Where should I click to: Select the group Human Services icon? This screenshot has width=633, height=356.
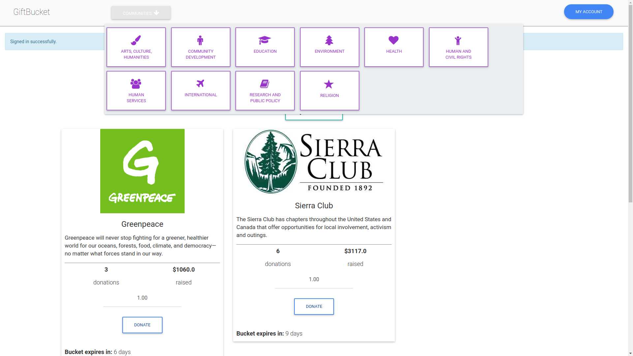(136, 84)
